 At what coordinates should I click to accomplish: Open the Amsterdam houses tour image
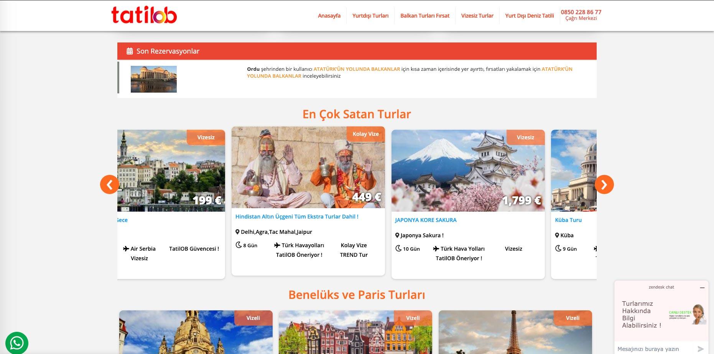click(x=355, y=332)
